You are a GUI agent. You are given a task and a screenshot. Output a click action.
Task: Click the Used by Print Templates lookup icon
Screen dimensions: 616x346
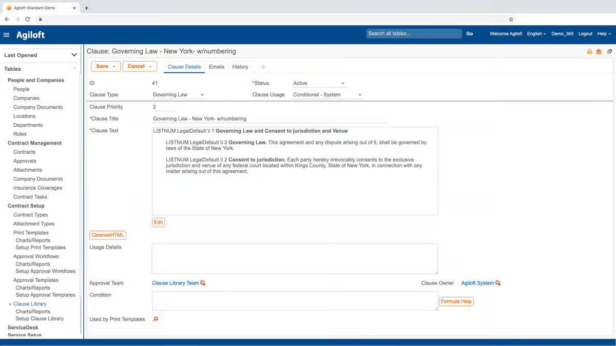155,318
